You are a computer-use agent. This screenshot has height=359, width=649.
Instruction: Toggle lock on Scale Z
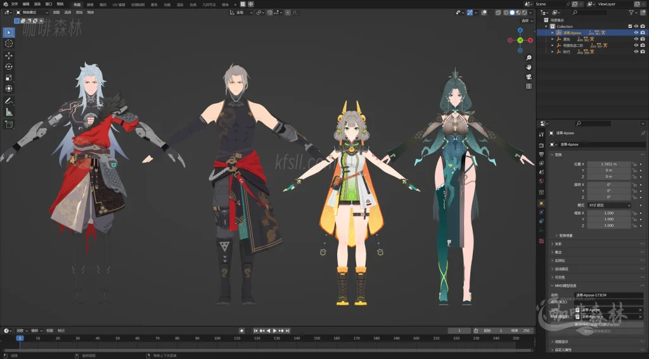[x=634, y=225]
